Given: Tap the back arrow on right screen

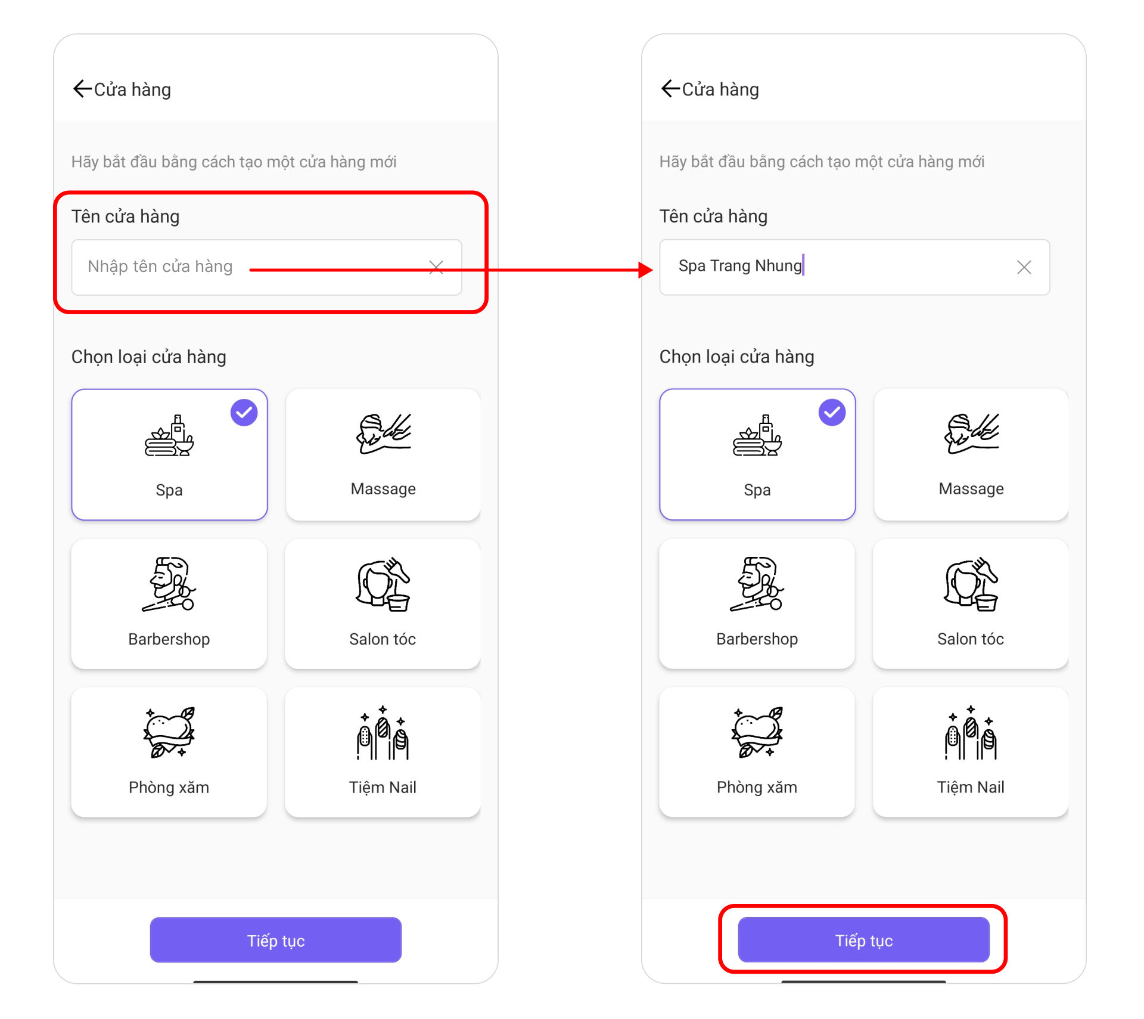Looking at the screenshot, I should (670, 89).
